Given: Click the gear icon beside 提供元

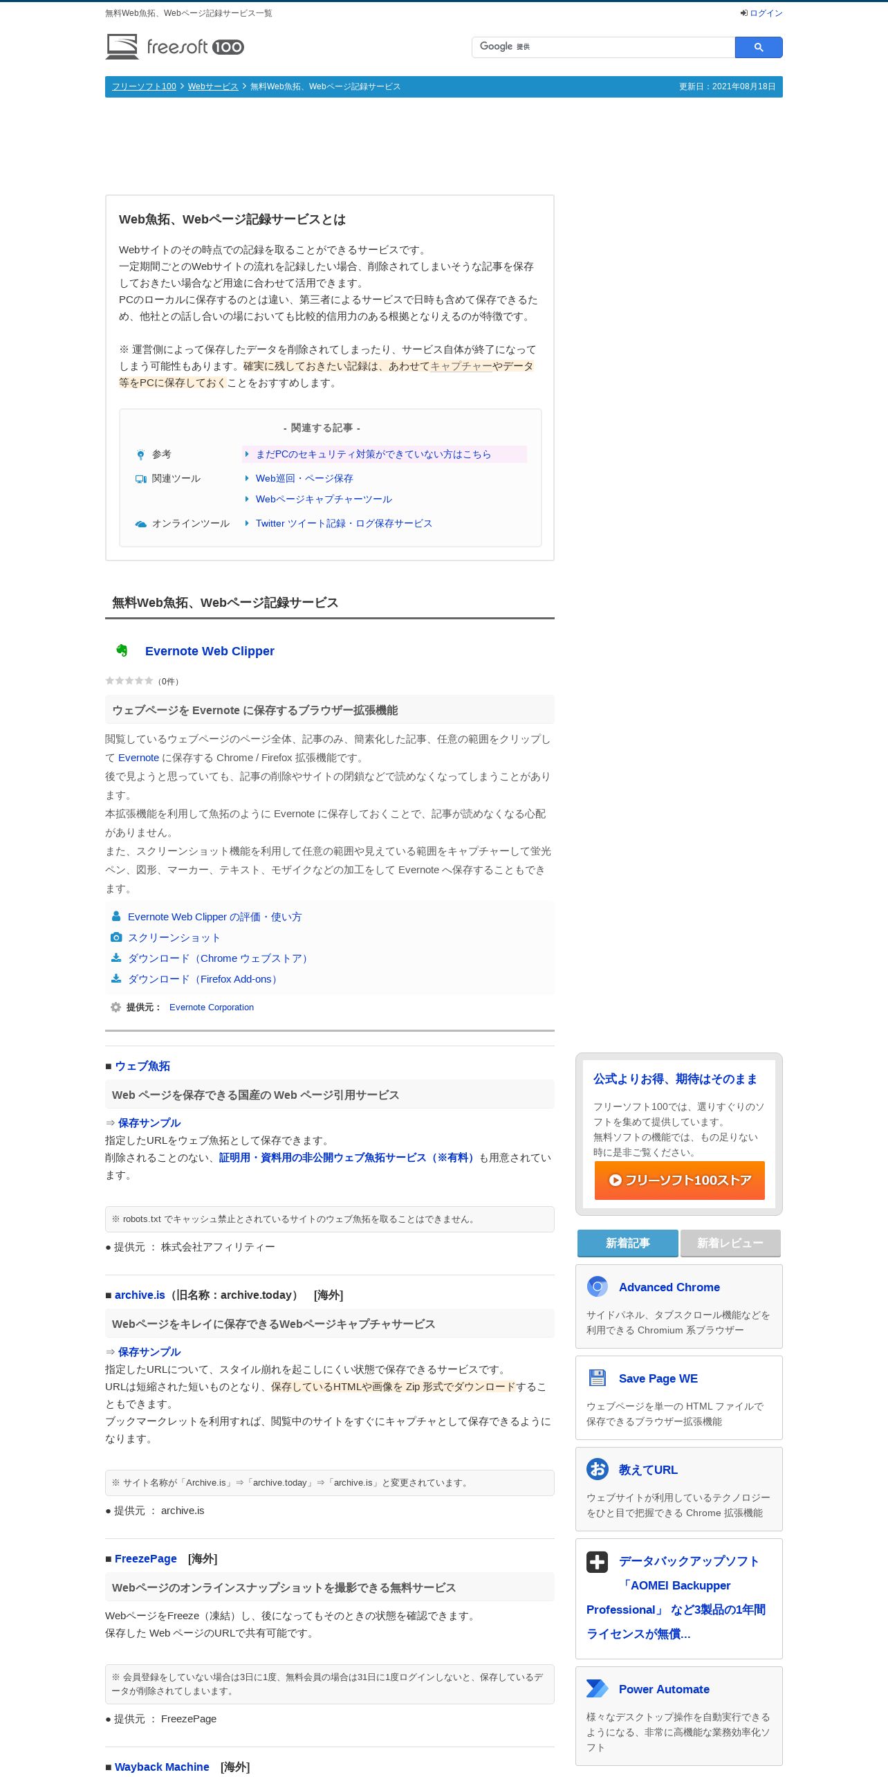Looking at the screenshot, I should click(x=115, y=1008).
